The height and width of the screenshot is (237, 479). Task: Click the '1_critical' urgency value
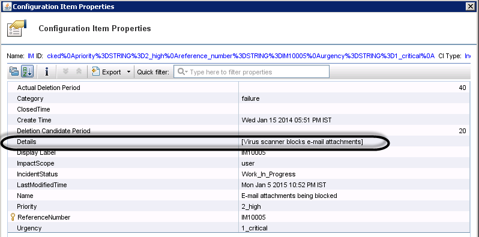point(255,228)
